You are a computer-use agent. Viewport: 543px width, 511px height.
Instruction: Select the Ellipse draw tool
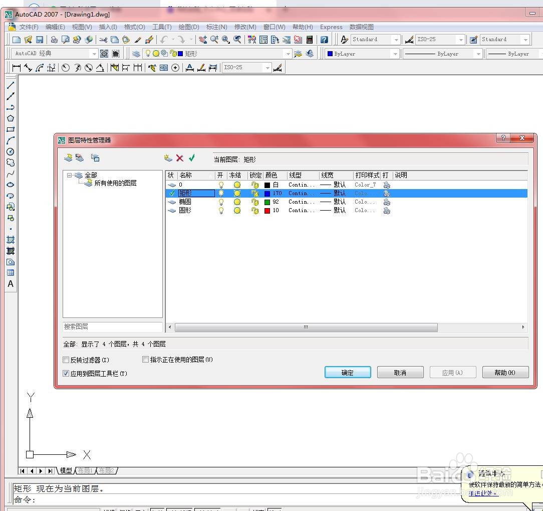pyautogui.click(x=11, y=185)
